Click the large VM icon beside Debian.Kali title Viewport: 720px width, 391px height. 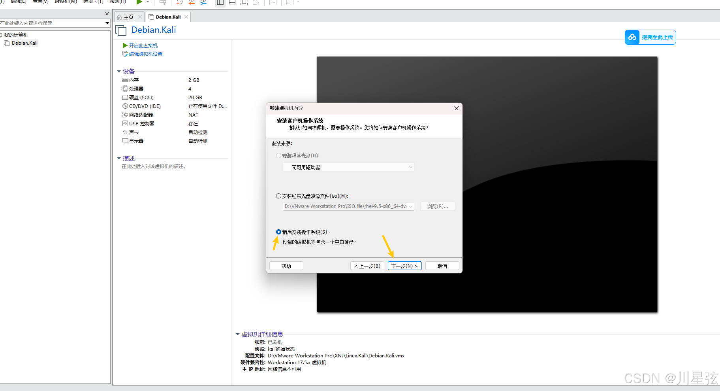(121, 30)
